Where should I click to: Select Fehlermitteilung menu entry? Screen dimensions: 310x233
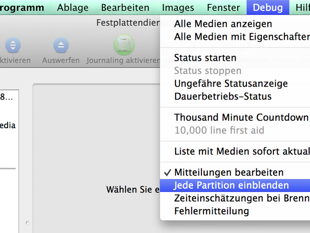(x=211, y=211)
